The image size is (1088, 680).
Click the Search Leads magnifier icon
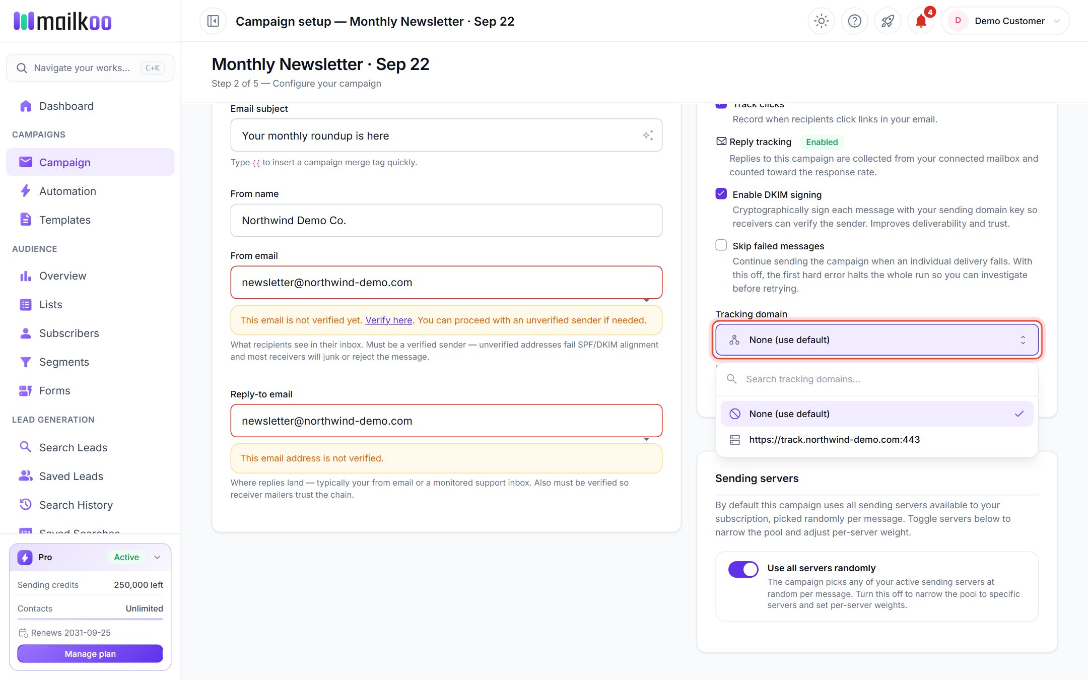tap(25, 447)
